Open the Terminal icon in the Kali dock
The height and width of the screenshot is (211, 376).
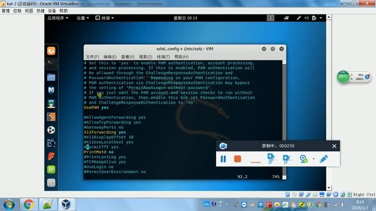[x=51, y=63]
